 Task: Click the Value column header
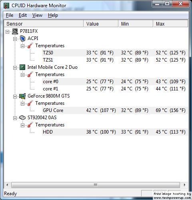pos(101,24)
